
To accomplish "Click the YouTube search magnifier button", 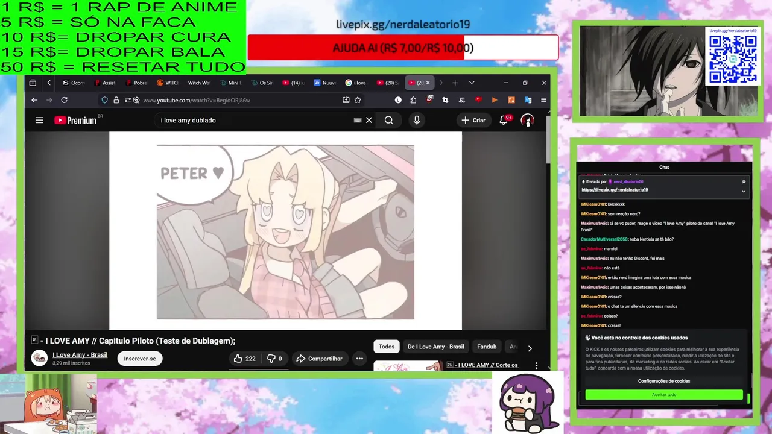I will coord(389,120).
